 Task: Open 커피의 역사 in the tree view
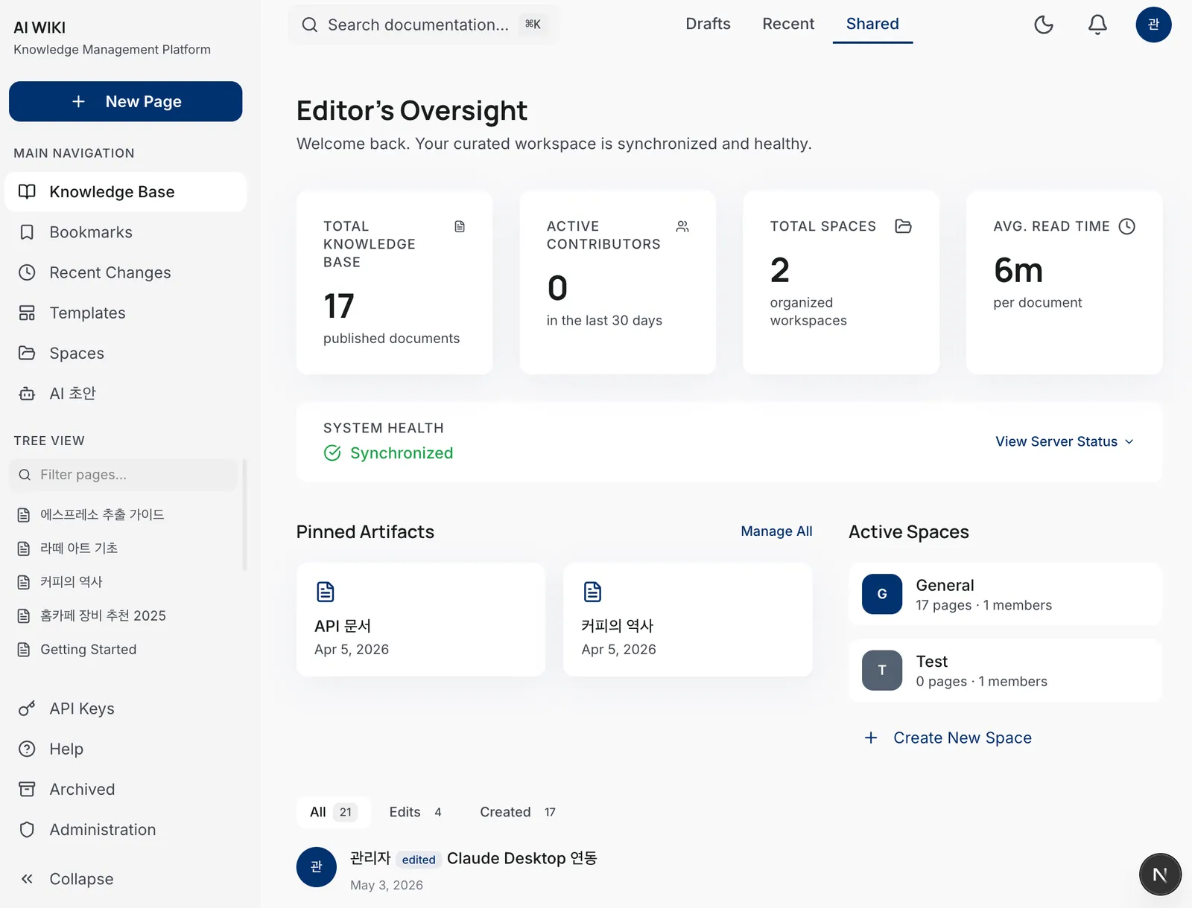[x=71, y=582]
